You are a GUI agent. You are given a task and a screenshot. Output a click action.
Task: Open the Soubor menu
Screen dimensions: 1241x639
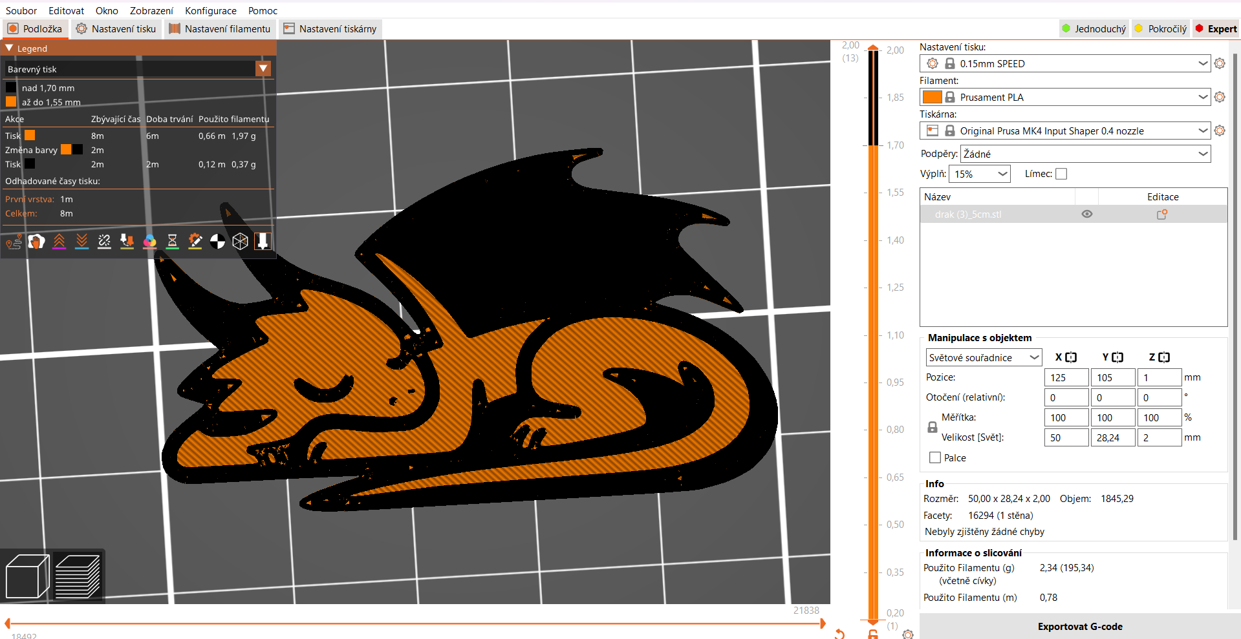click(x=21, y=10)
